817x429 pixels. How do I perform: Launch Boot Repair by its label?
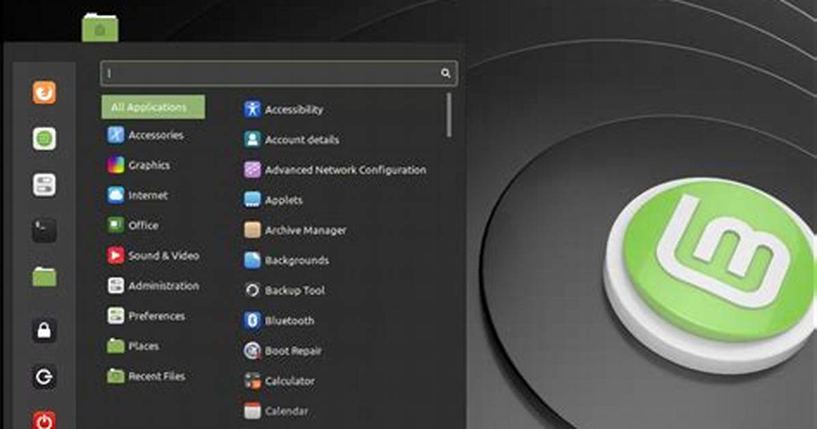click(x=293, y=351)
